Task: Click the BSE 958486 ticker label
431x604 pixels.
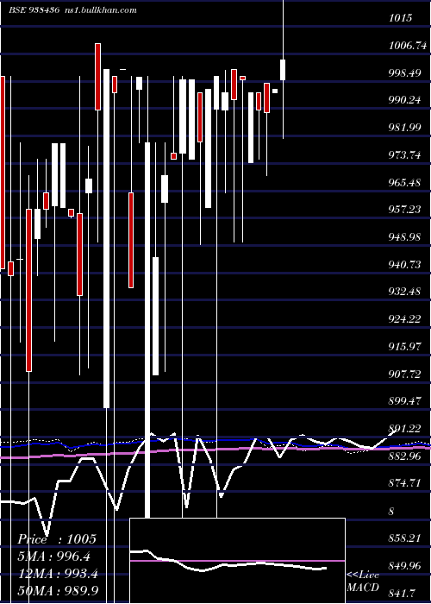Action: [x=34, y=10]
